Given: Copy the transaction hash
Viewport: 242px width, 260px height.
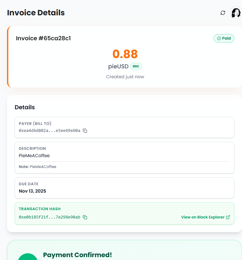Looking at the screenshot, I should (x=85, y=217).
